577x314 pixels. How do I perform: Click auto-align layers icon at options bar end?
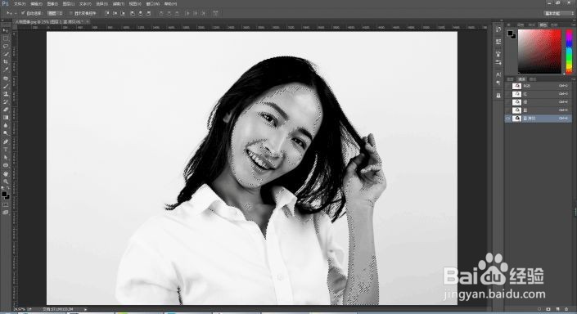point(215,13)
